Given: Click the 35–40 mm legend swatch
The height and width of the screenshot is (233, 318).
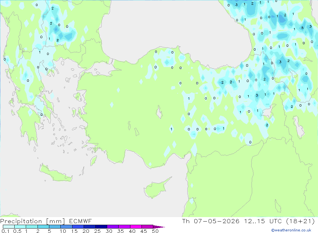Looking at the screenshot, I should pos(124,227).
